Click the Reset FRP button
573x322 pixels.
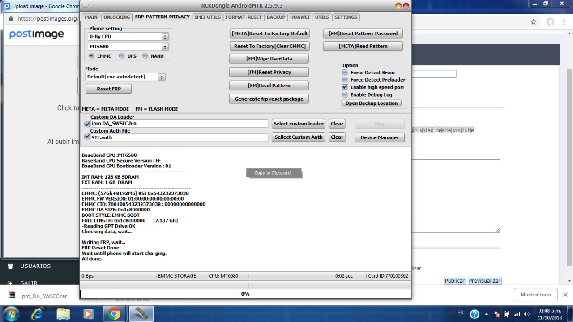click(x=109, y=89)
